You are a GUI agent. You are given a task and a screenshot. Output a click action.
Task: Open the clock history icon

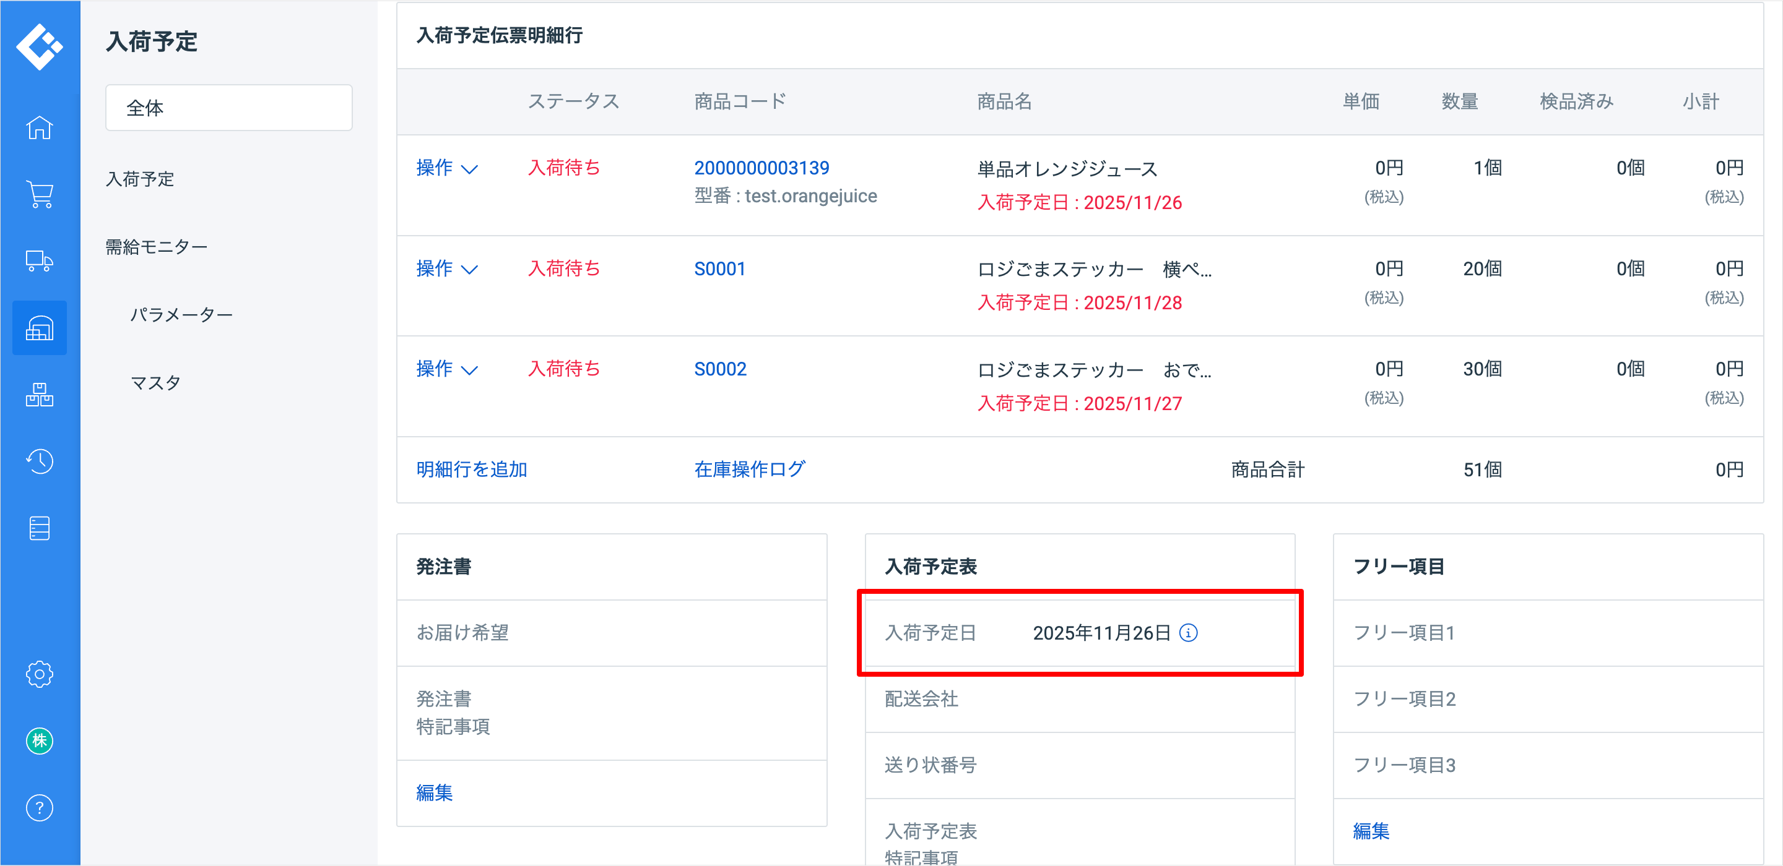coord(40,461)
